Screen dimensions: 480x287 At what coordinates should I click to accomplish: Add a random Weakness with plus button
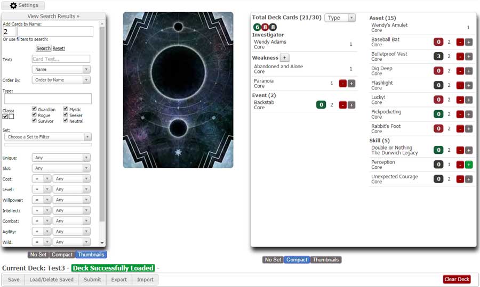tap(284, 58)
